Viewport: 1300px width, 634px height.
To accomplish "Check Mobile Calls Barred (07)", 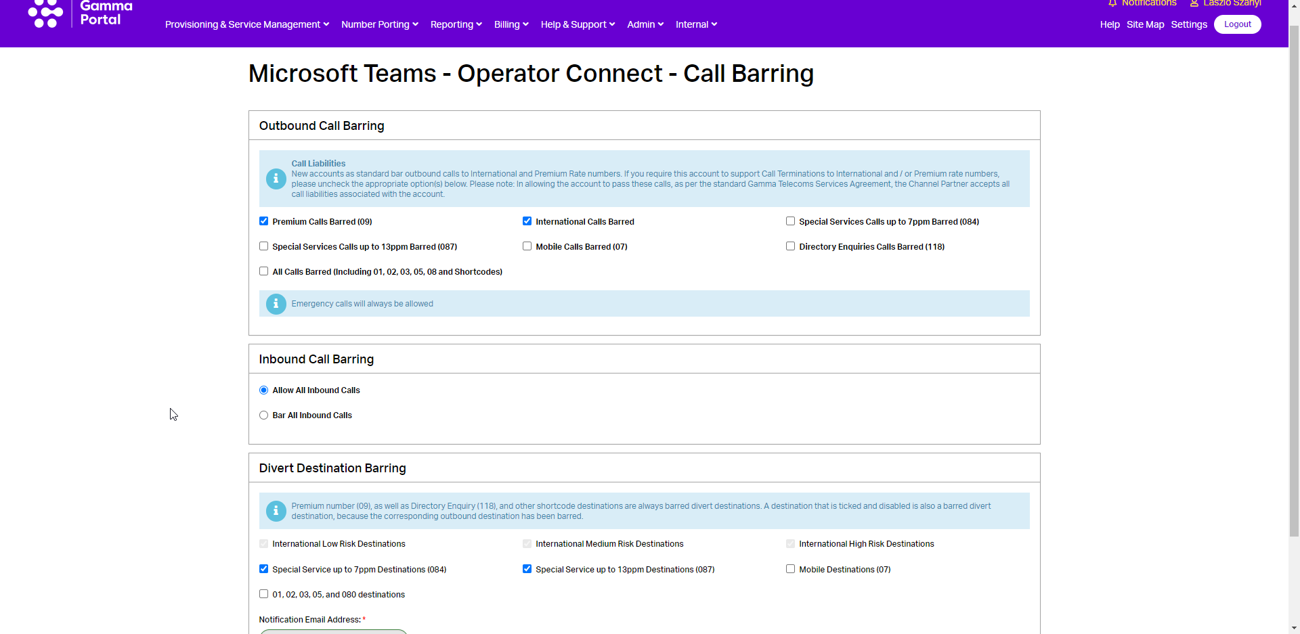I will click(527, 246).
